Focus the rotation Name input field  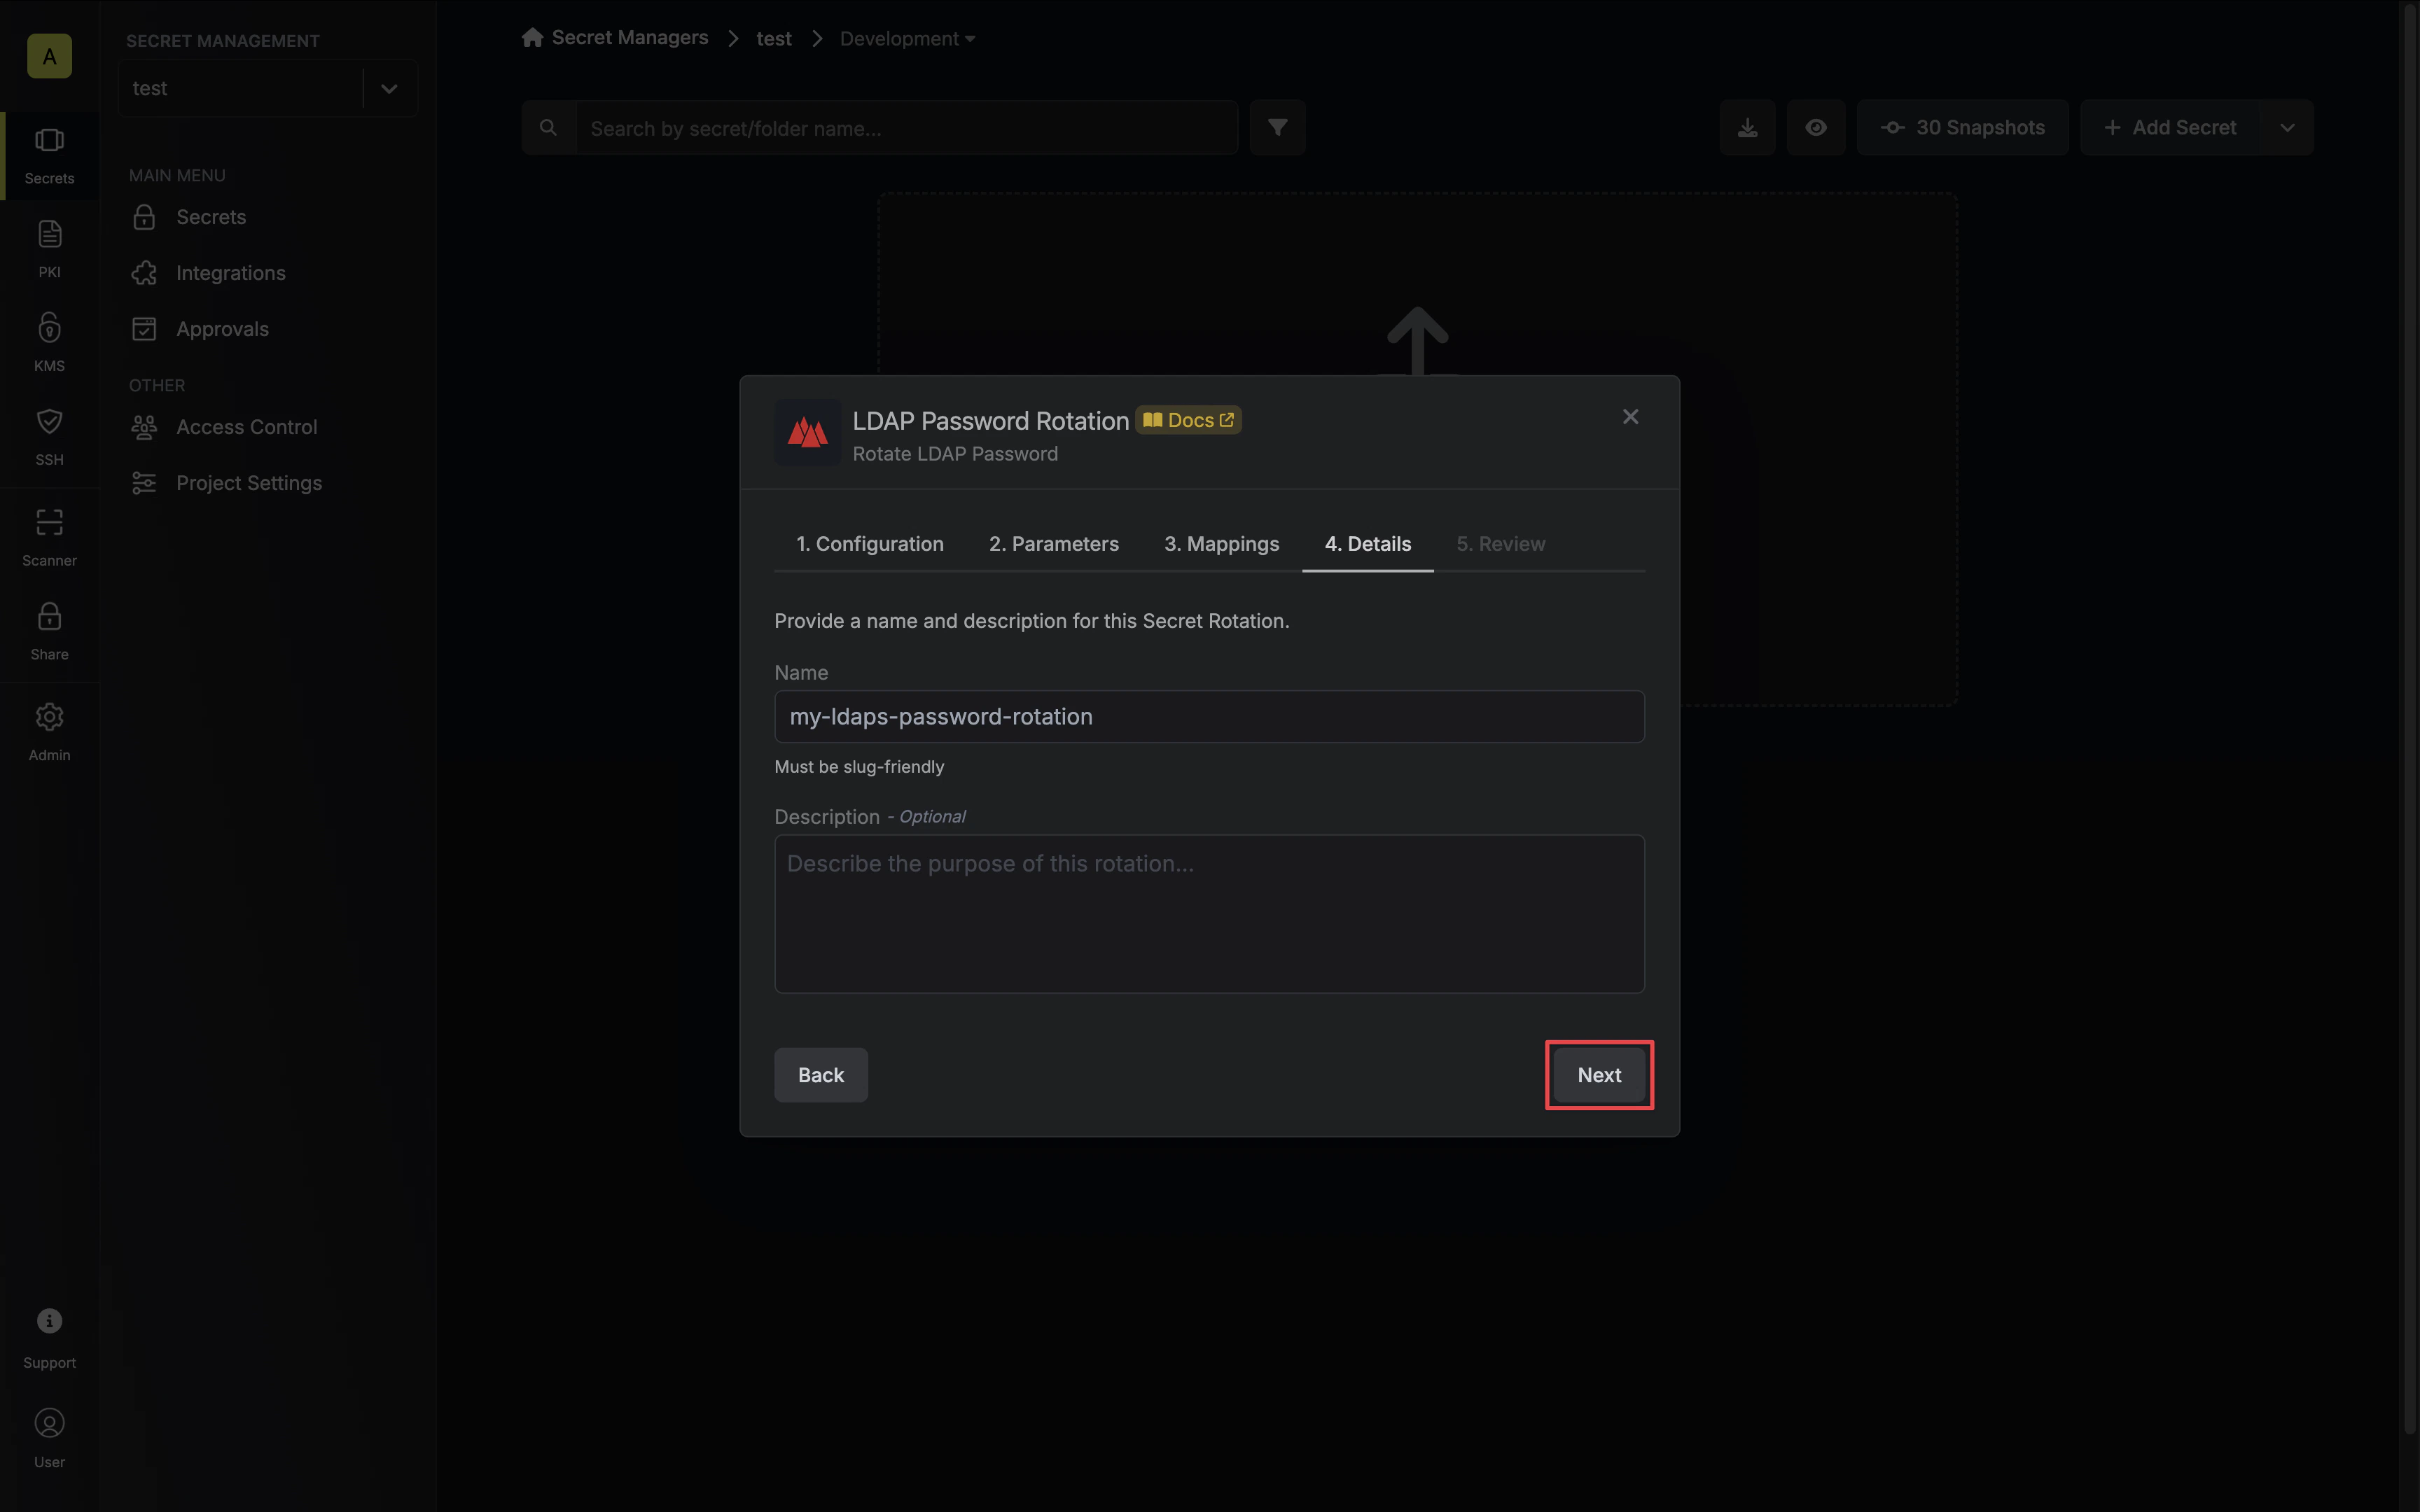point(1209,716)
